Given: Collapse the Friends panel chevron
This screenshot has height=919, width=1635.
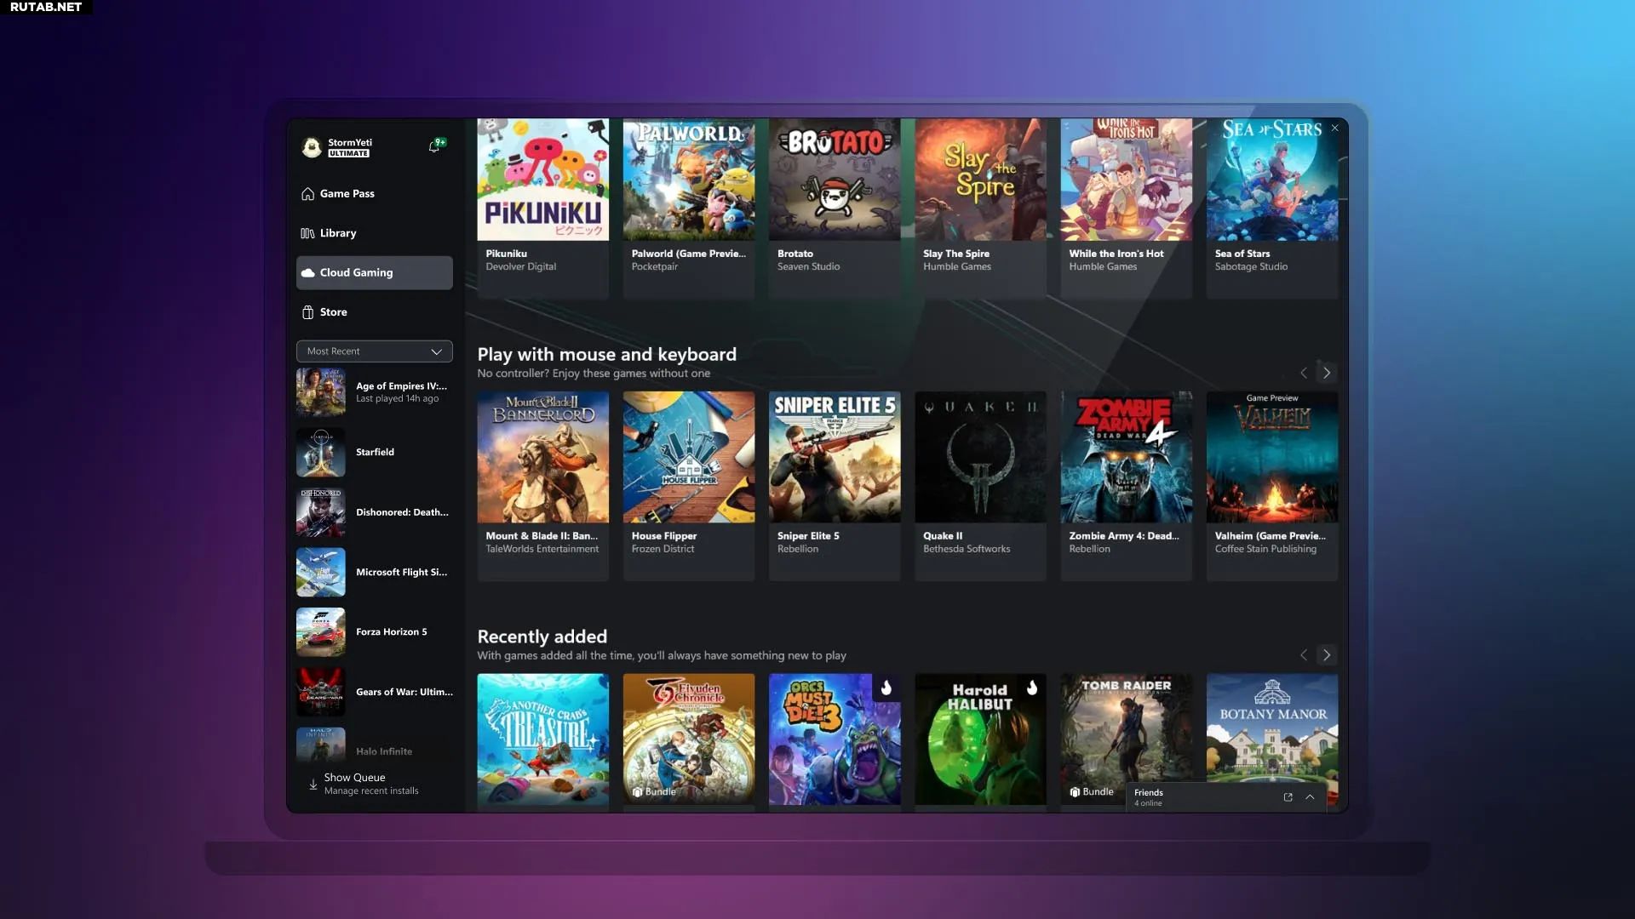Looking at the screenshot, I should [x=1310, y=796].
